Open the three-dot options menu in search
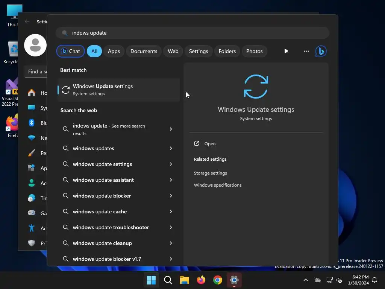This screenshot has height=289, width=385. (x=306, y=51)
